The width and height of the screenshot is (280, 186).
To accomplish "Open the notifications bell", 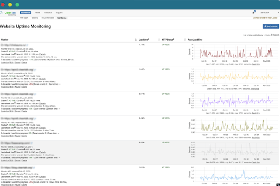I will click(254, 12).
